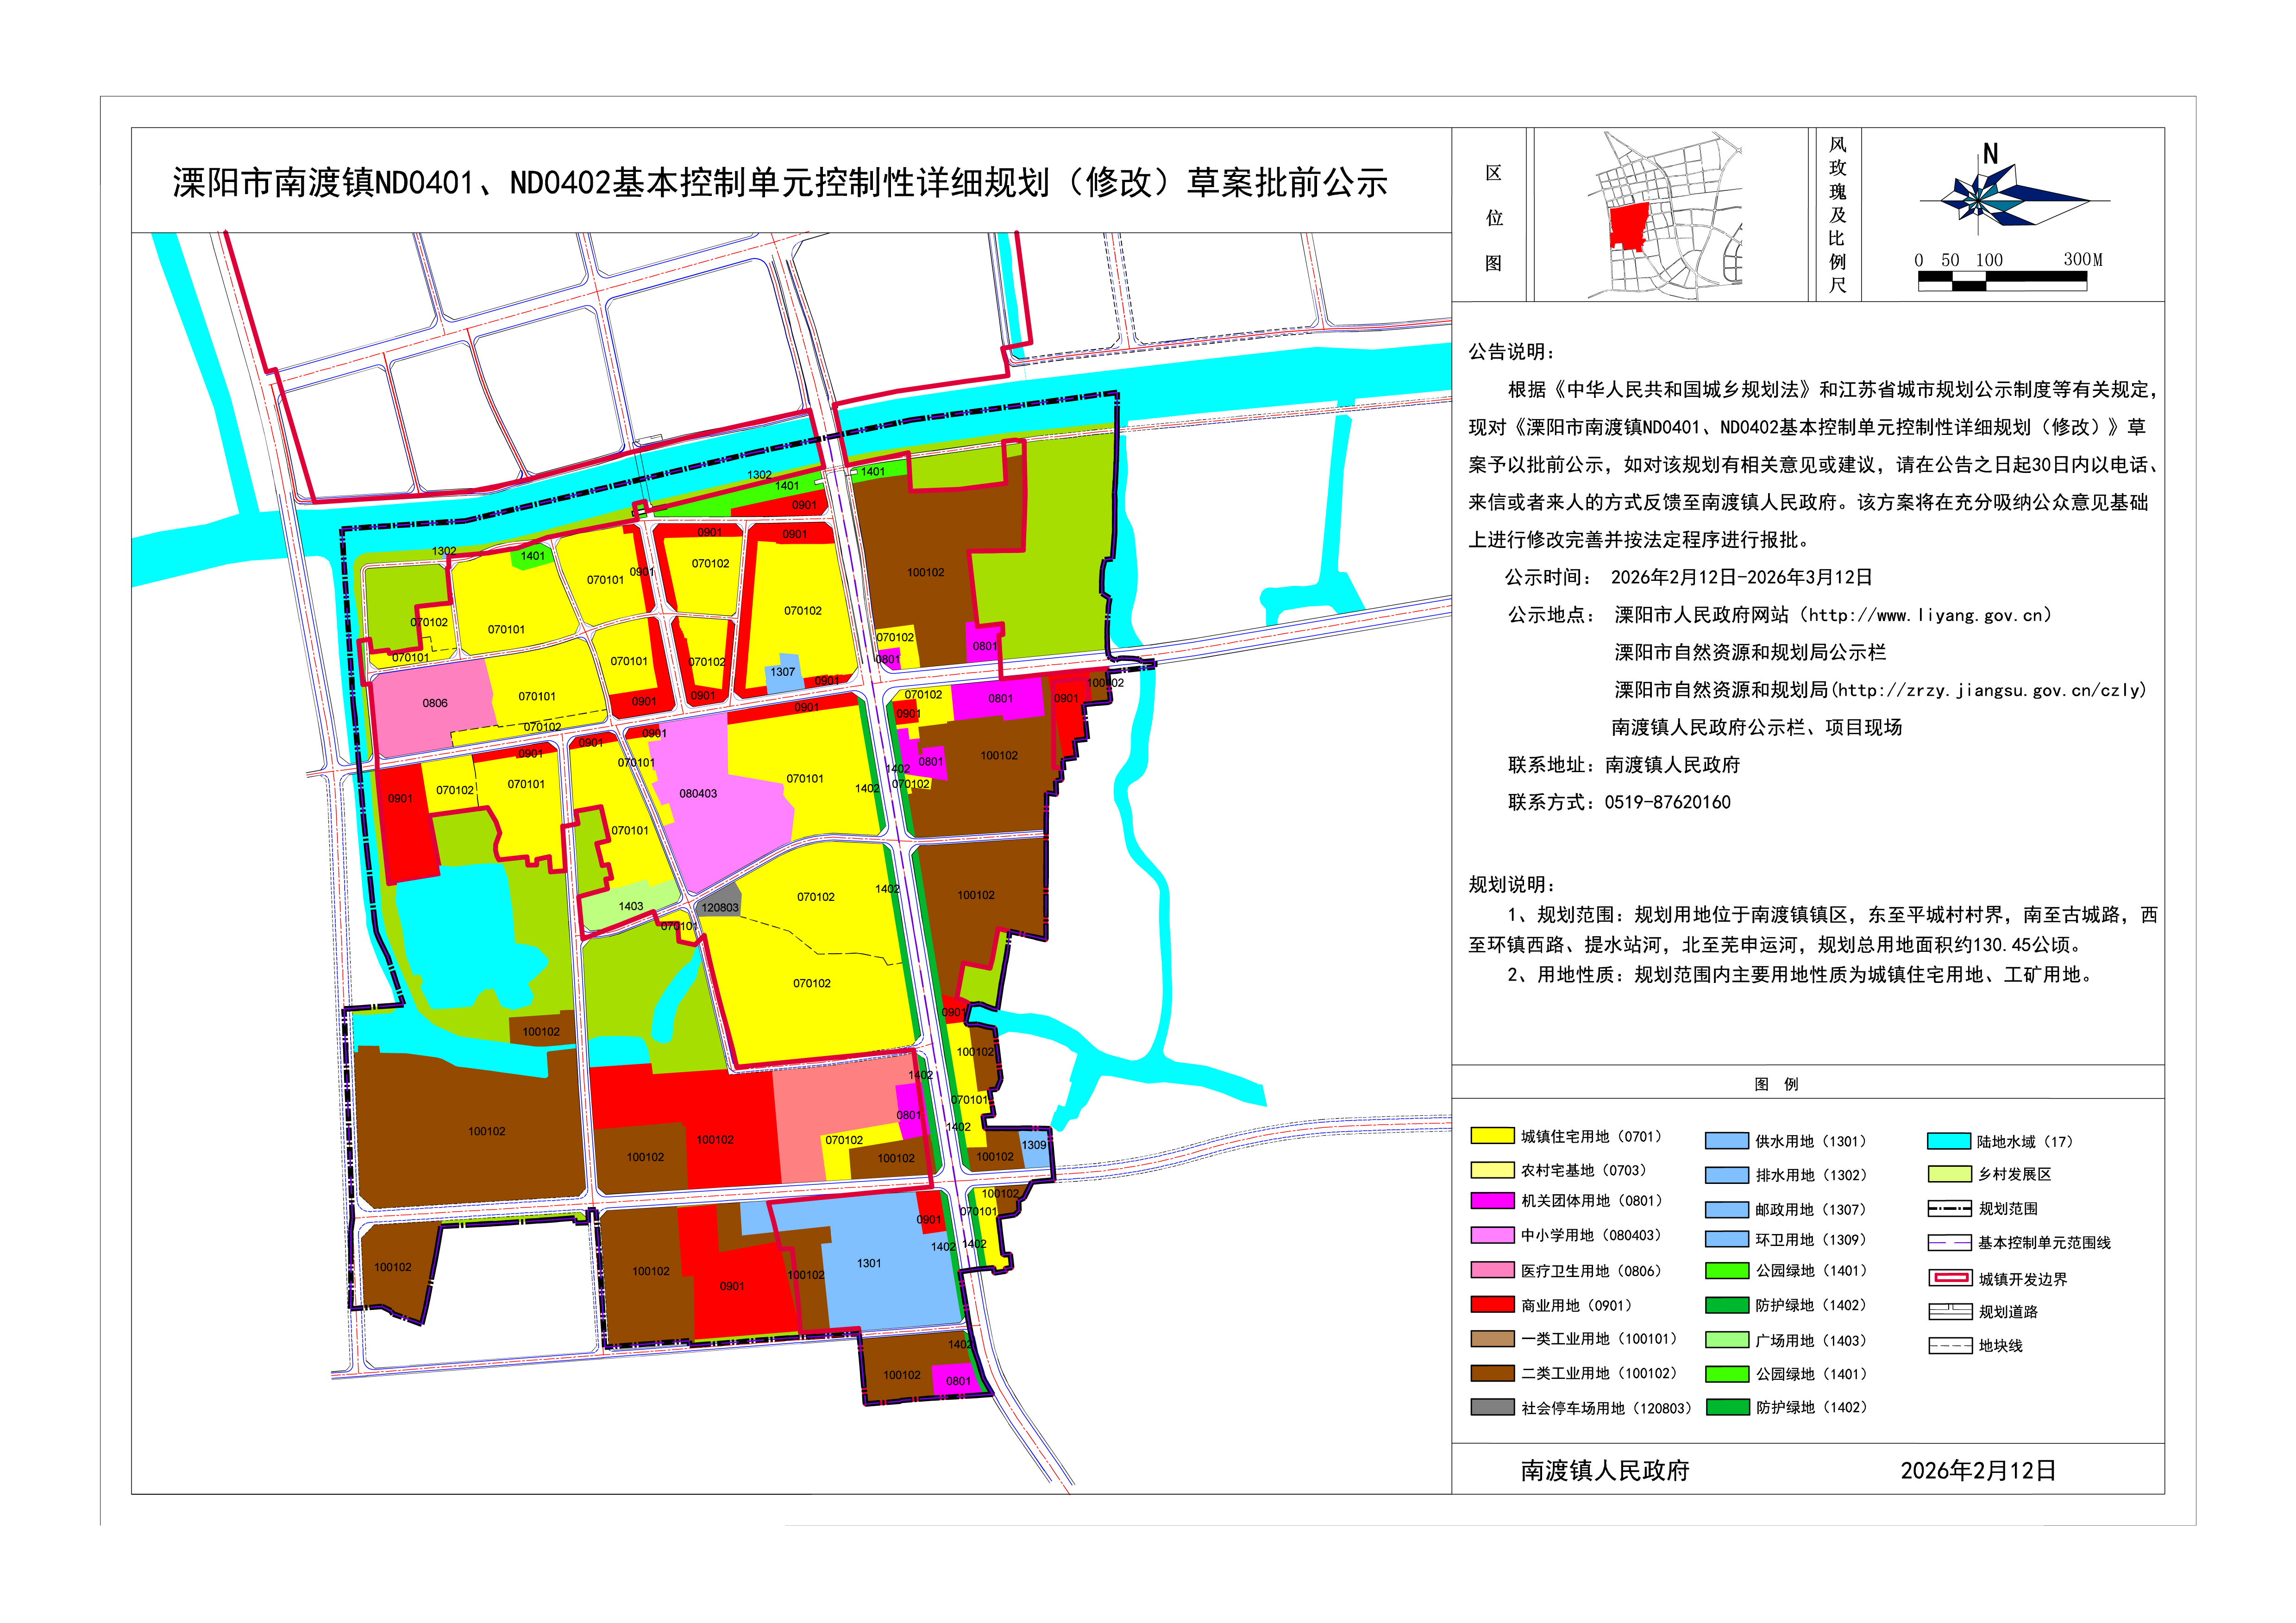Click the brown 二类工业用地 legend swatch
The height and width of the screenshot is (1623, 2296).
point(1492,1372)
